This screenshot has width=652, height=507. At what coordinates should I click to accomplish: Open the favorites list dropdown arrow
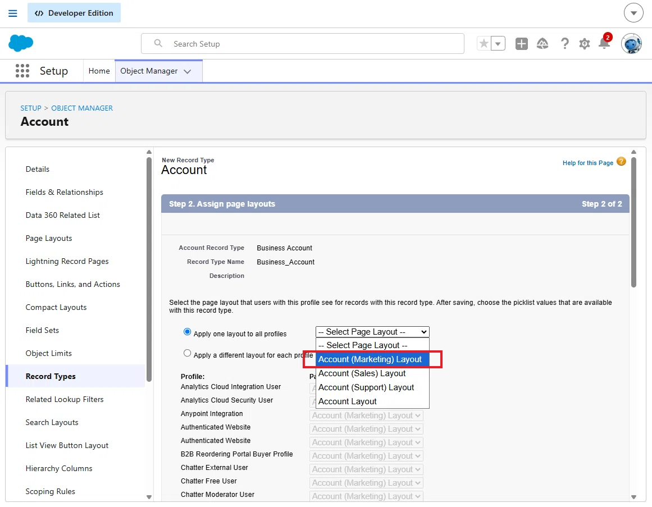coord(498,43)
